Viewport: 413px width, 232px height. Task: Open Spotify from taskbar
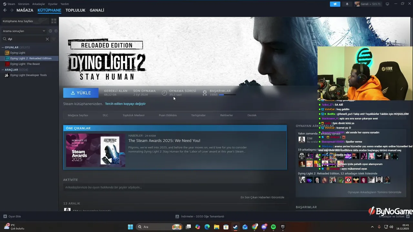[273, 227]
